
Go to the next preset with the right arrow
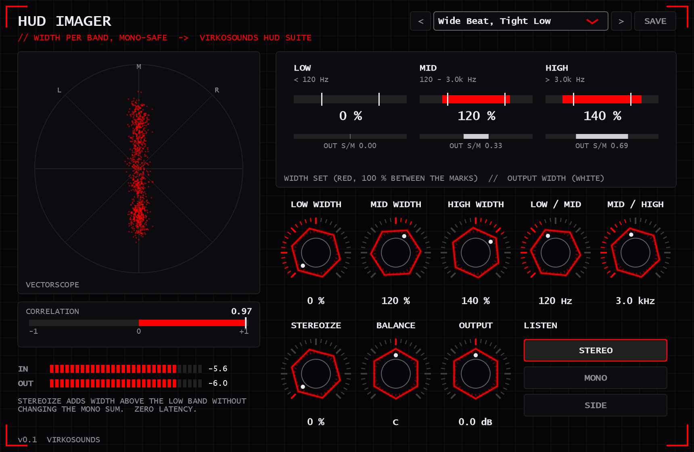click(x=621, y=21)
